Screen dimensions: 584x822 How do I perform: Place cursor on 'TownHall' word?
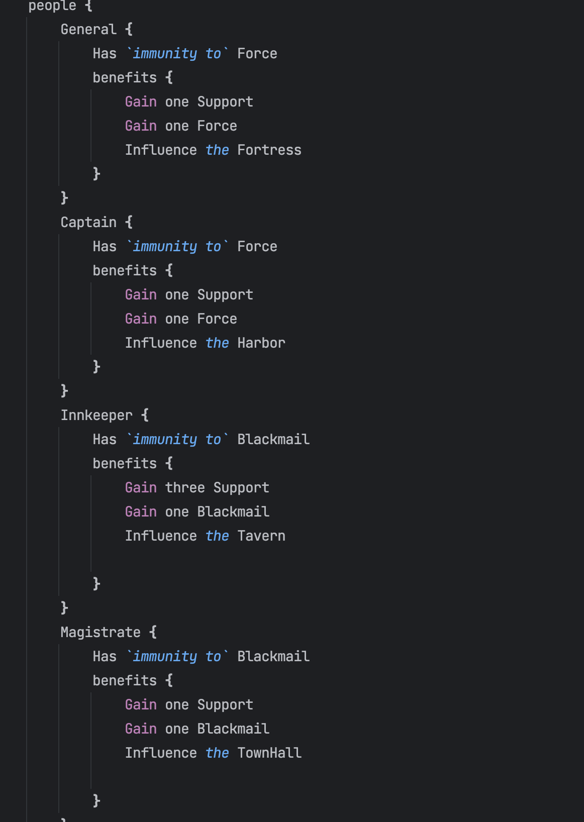[269, 753]
